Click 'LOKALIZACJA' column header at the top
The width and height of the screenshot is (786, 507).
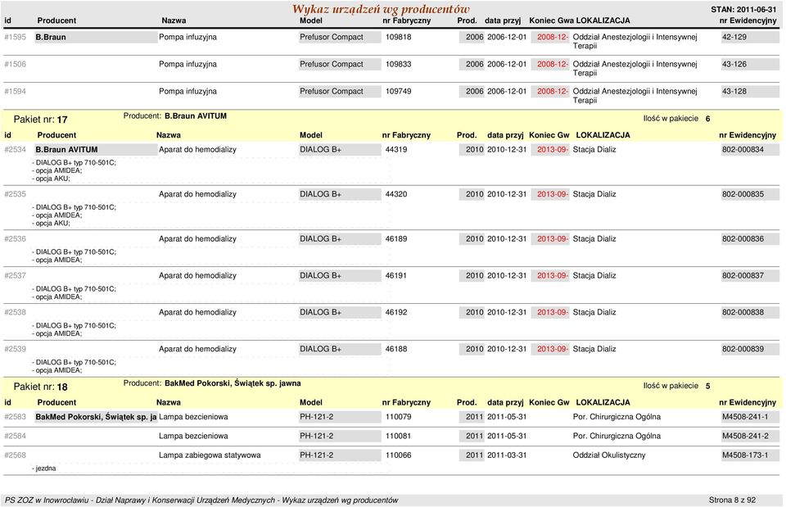click(603, 20)
